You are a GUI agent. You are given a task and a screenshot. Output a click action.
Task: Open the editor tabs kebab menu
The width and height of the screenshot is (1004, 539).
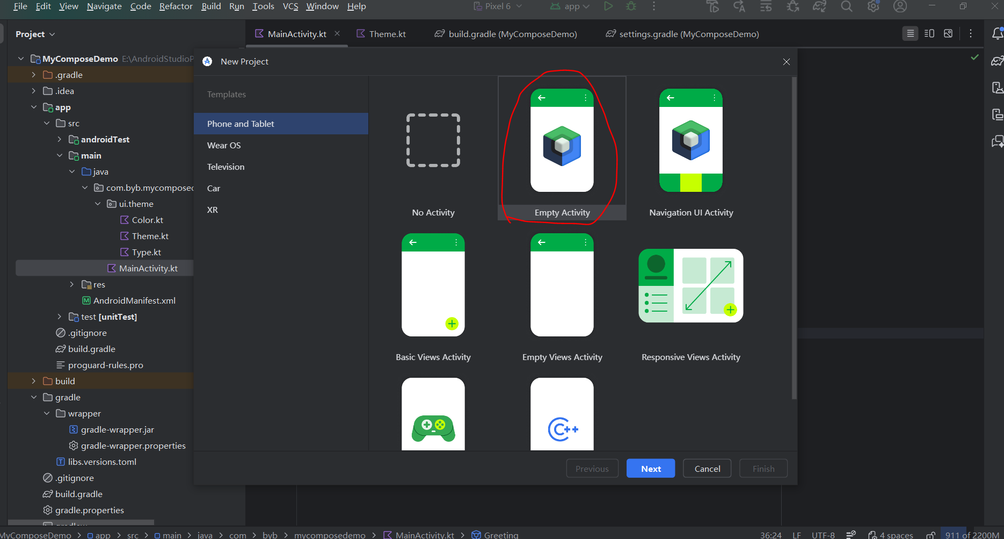point(971,34)
